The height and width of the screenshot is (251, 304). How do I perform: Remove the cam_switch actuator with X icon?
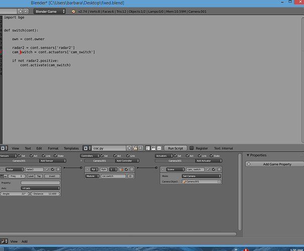[x=219, y=170]
